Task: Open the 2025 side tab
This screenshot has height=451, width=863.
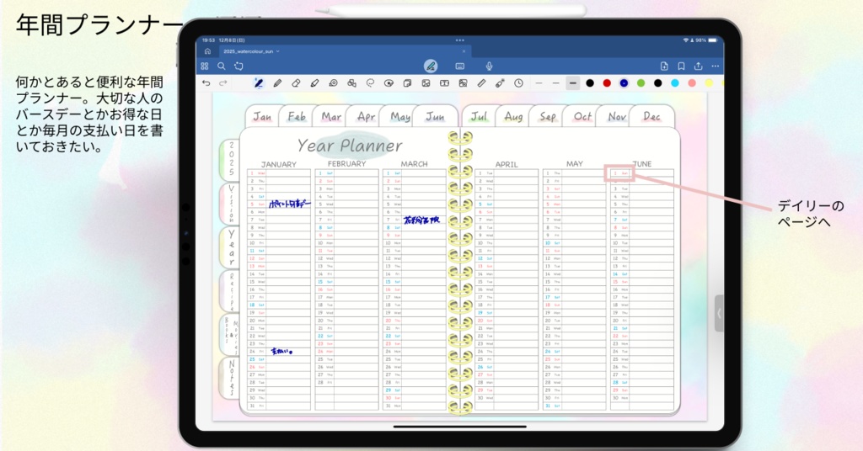Action: [x=231, y=160]
